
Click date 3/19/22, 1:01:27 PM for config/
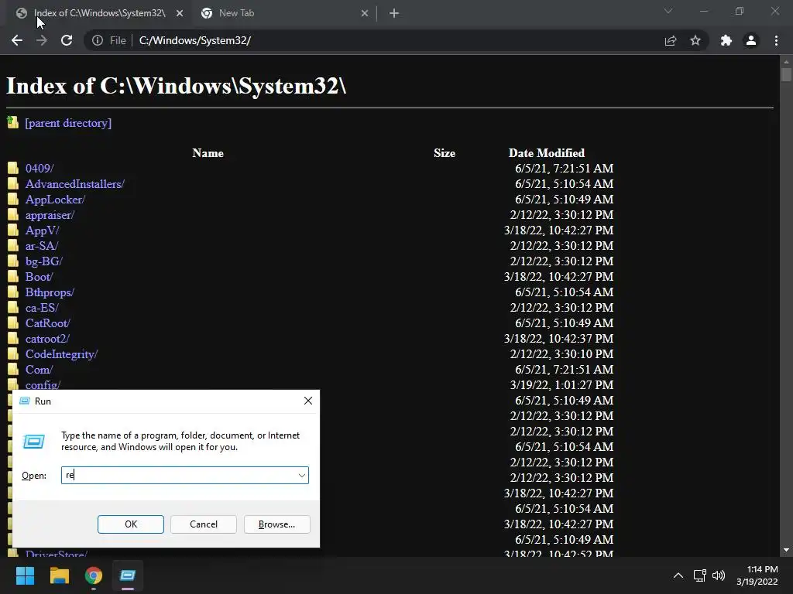561,385
